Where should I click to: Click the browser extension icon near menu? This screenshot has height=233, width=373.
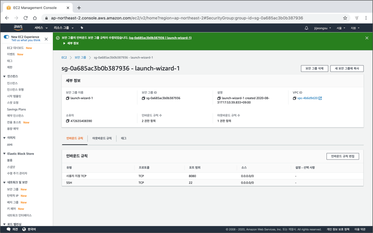click(357, 18)
